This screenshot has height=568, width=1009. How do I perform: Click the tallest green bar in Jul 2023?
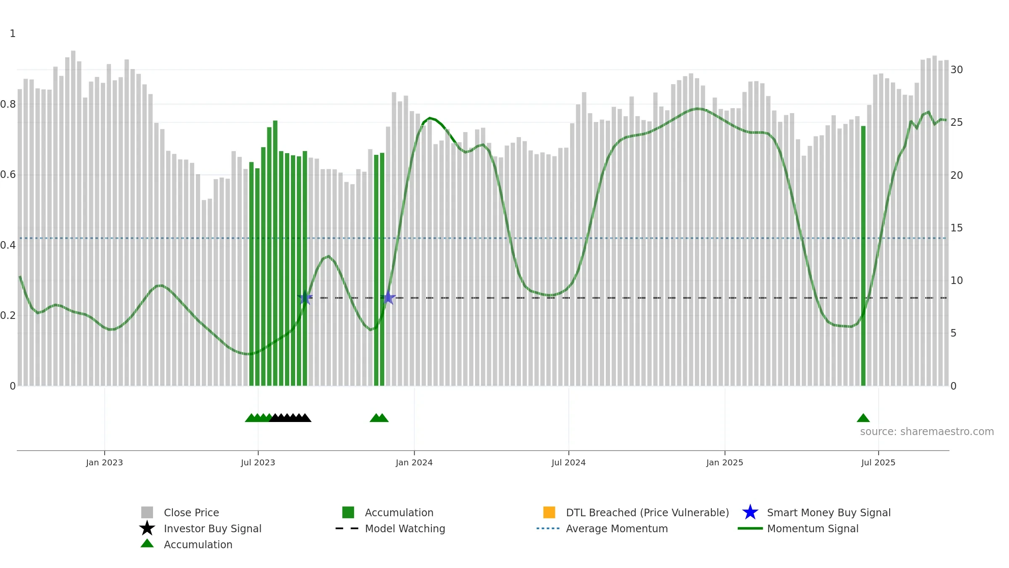[x=275, y=253]
